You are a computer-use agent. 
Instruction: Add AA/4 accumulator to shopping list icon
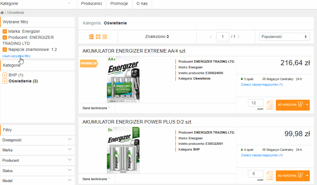270,105
